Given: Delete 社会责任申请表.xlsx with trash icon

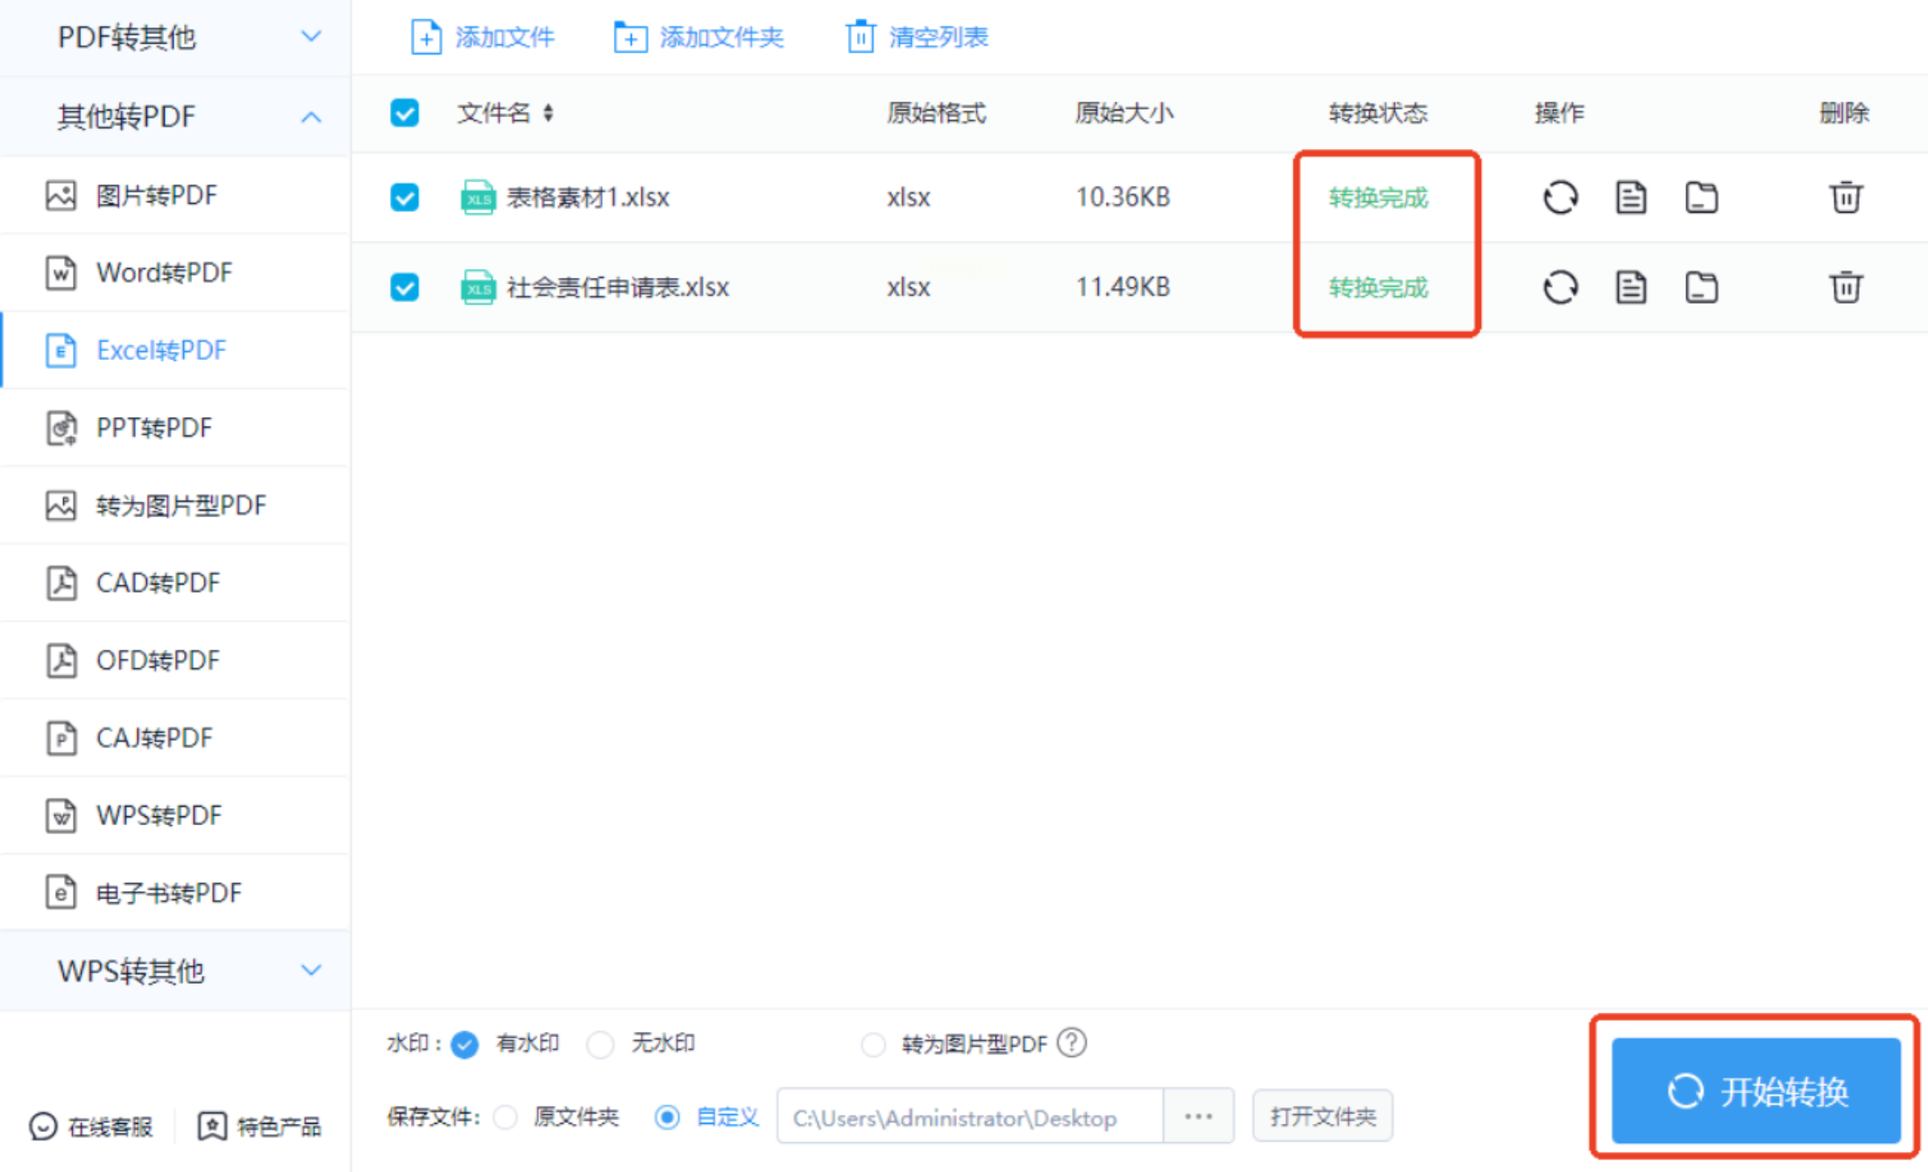Looking at the screenshot, I should pos(1845,287).
